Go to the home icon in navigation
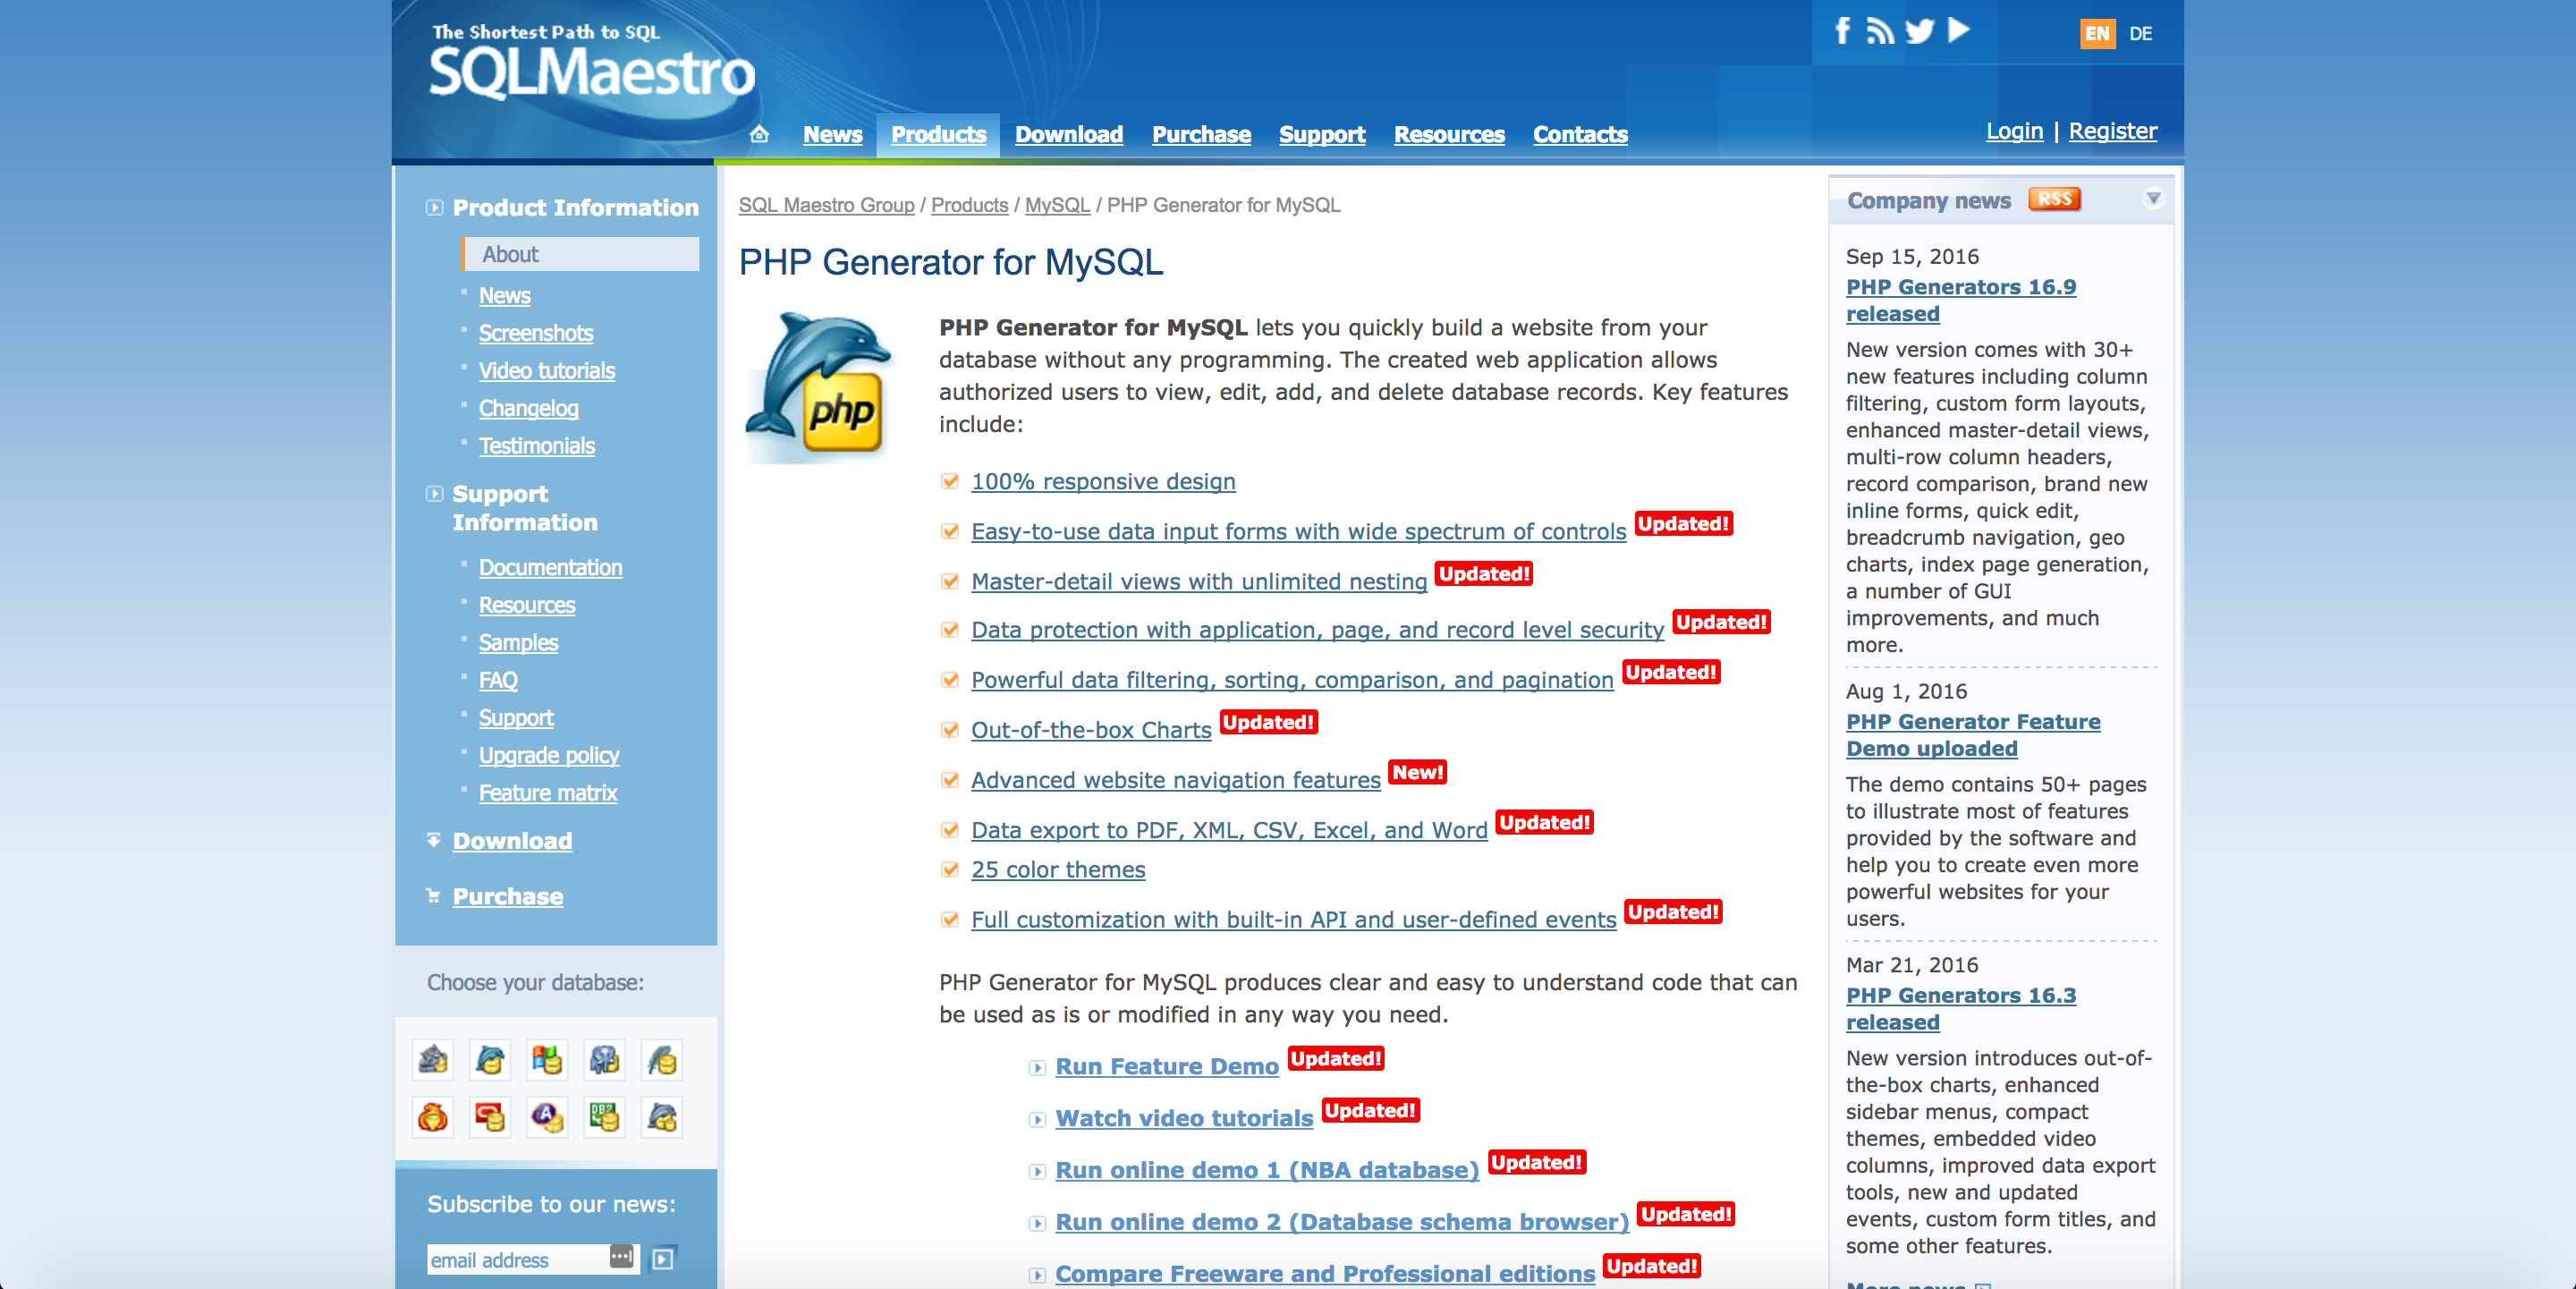Screen dimensions: 2576x1289 pyautogui.click(x=759, y=134)
